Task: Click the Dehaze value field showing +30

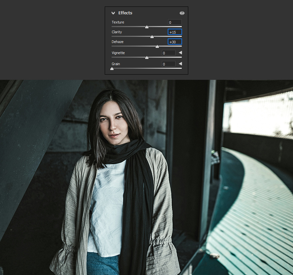Action: coord(175,42)
